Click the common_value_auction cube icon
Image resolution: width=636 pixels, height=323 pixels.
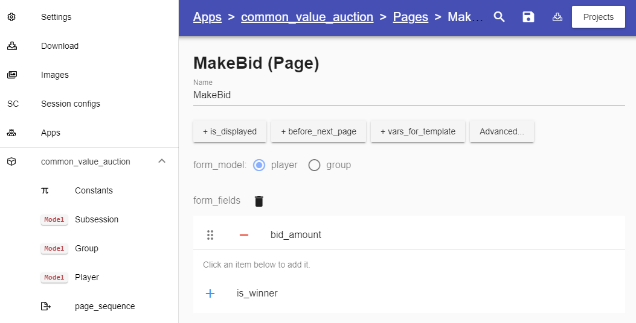(x=11, y=161)
